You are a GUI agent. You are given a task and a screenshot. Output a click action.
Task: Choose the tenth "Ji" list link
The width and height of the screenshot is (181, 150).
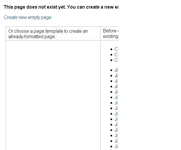pyautogui.click(x=116, y=119)
